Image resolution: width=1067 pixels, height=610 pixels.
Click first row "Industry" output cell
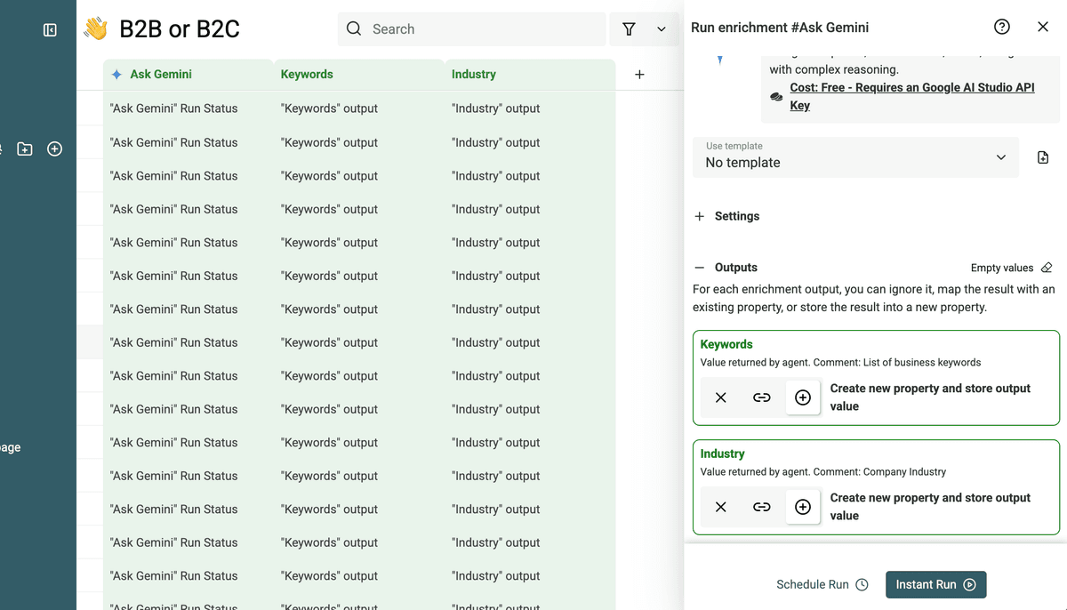point(530,108)
